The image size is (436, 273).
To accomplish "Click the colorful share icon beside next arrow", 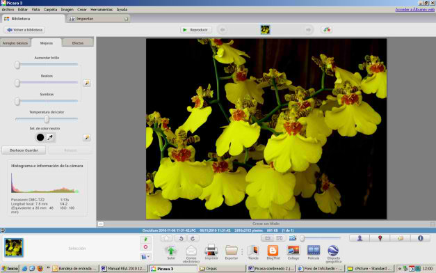I will coord(327,29).
